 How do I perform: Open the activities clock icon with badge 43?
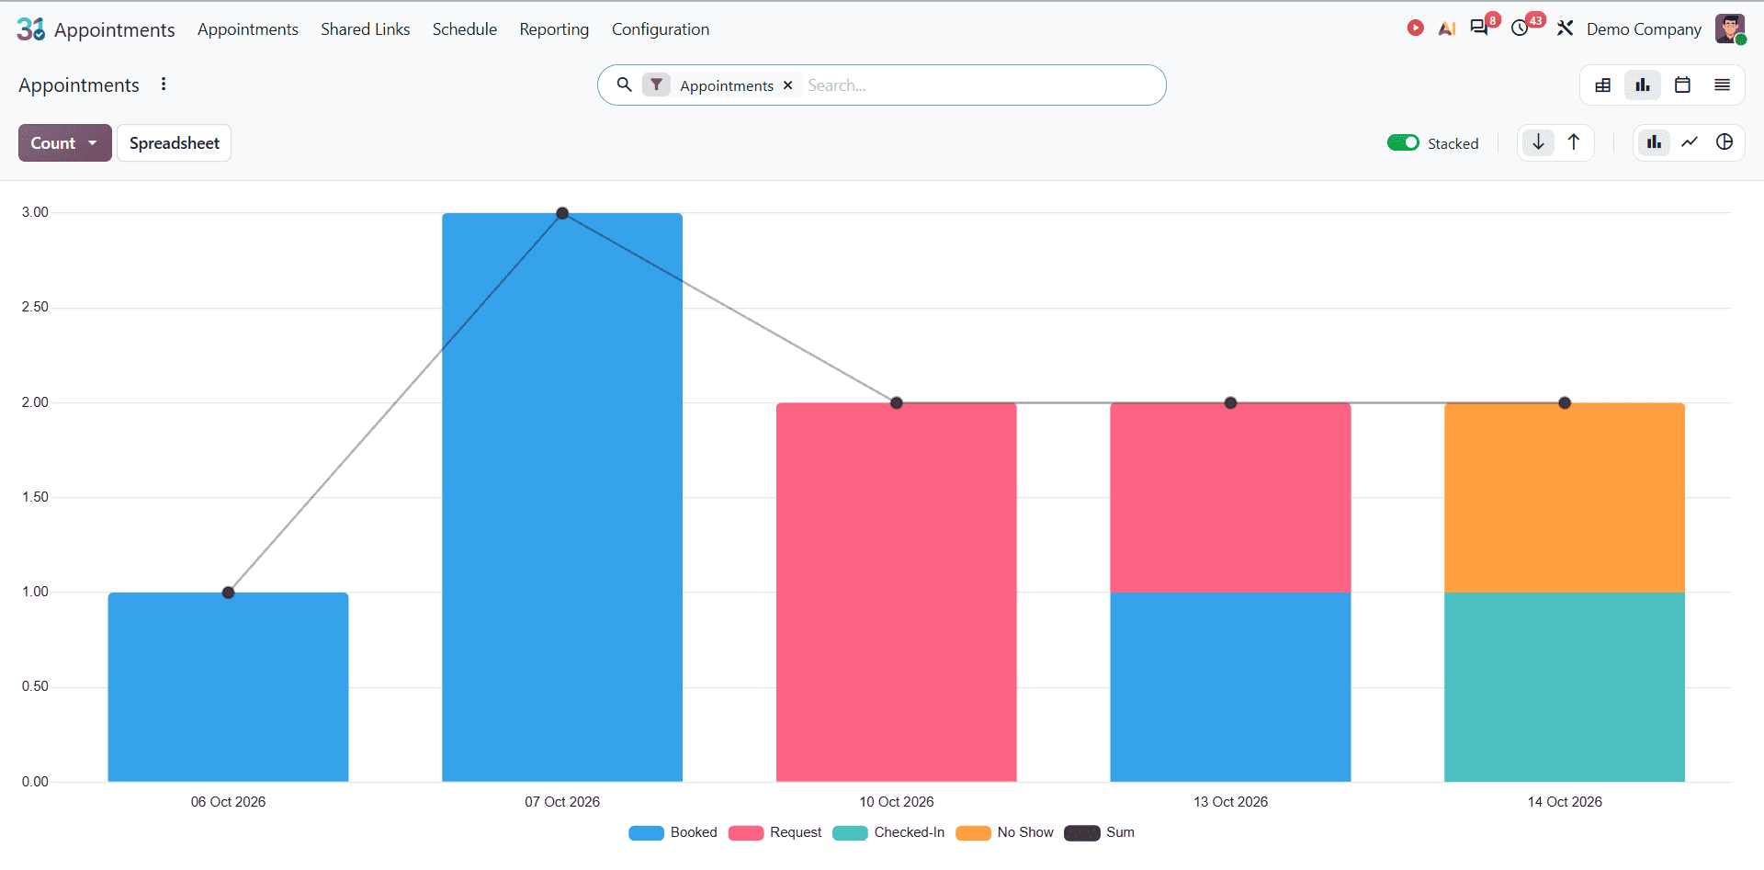click(x=1520, y=28)
